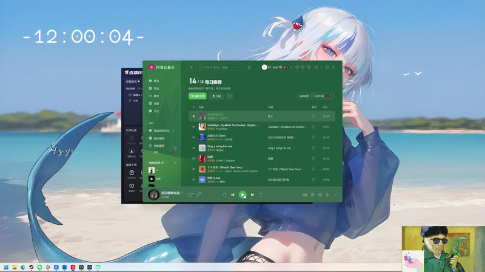485x272 pixels.
Task: Click the plus icon to create playlist
Action: pos(175,163)
